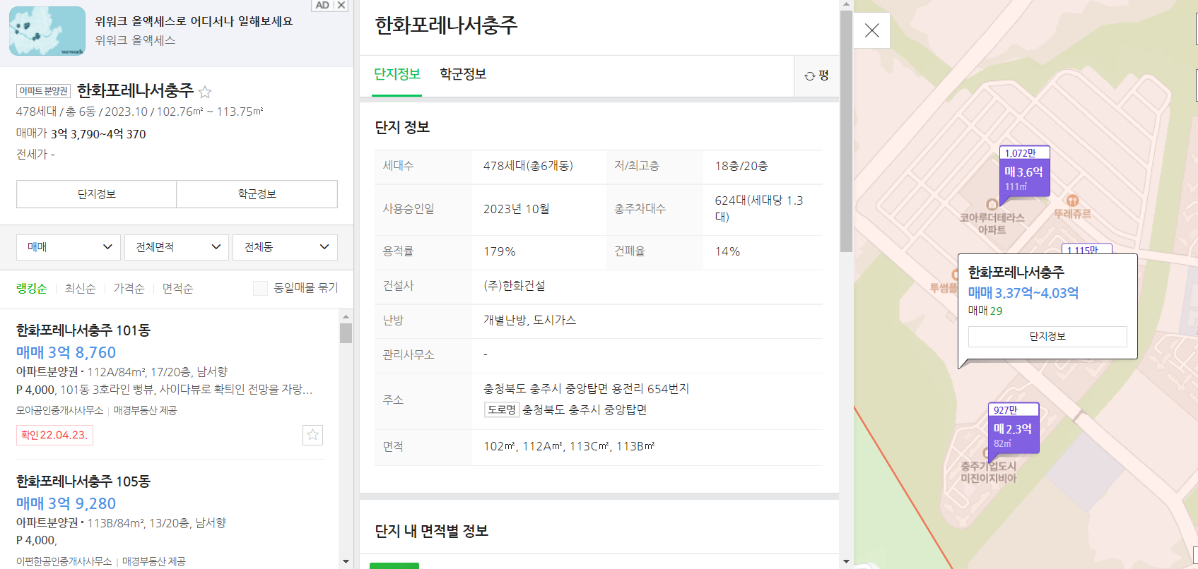The width and height of the screenshot is (1198, 569).
Task: Click the left panel 학군정보 button
Action: pos(257,194)
